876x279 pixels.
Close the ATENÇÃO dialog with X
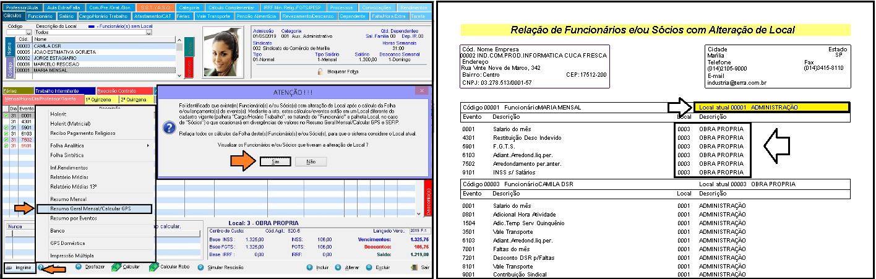click(x=423, y=90)
